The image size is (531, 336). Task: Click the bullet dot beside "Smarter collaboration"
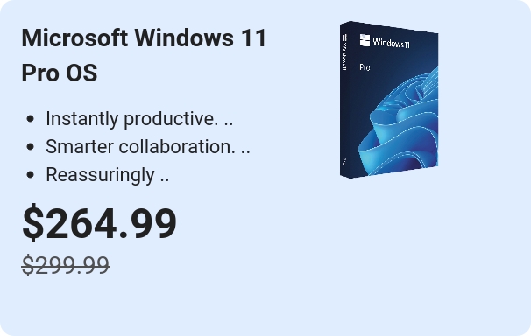pyautogui.click(x=30, y=147)
